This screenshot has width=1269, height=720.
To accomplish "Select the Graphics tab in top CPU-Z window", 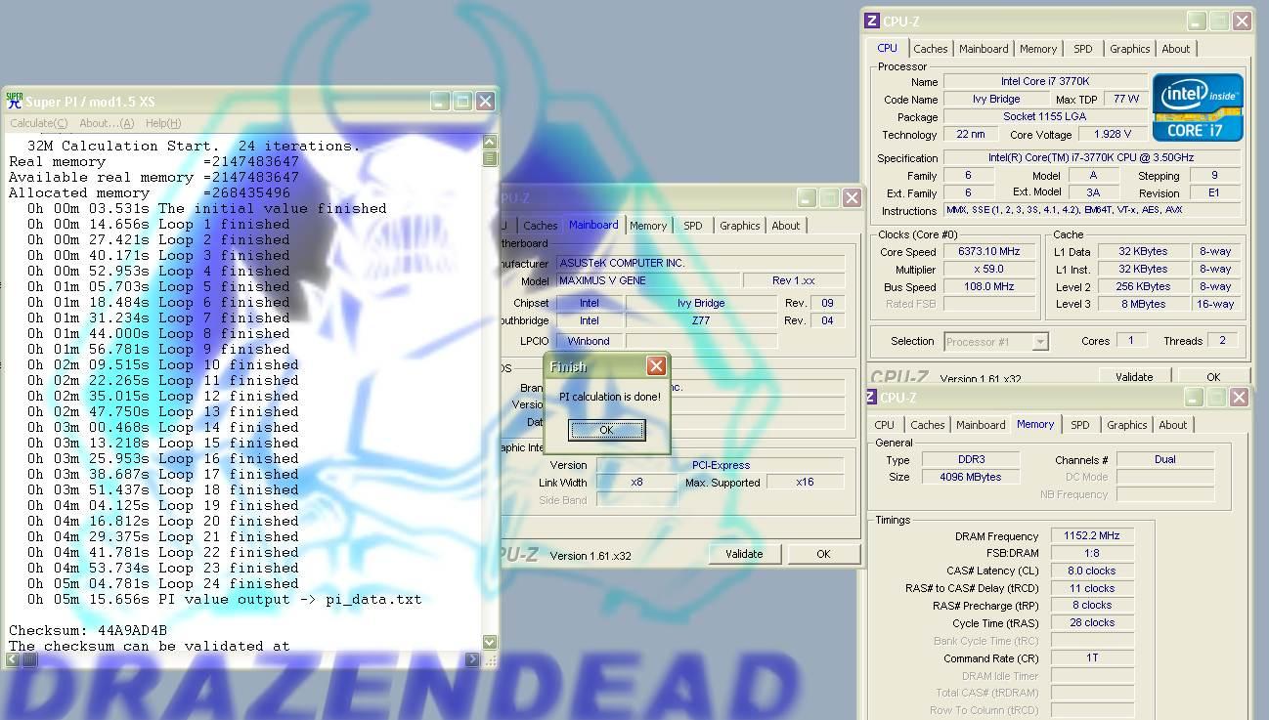I will click(x=1130, y=49).
